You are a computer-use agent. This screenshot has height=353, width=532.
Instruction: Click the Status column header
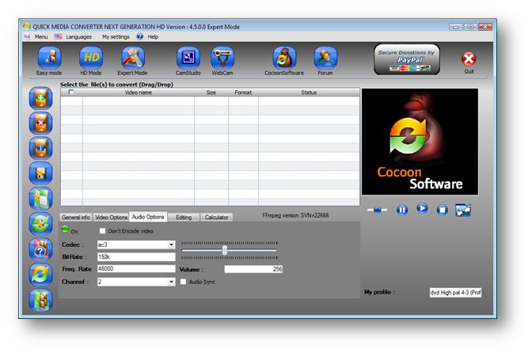[x=309, y=93]
